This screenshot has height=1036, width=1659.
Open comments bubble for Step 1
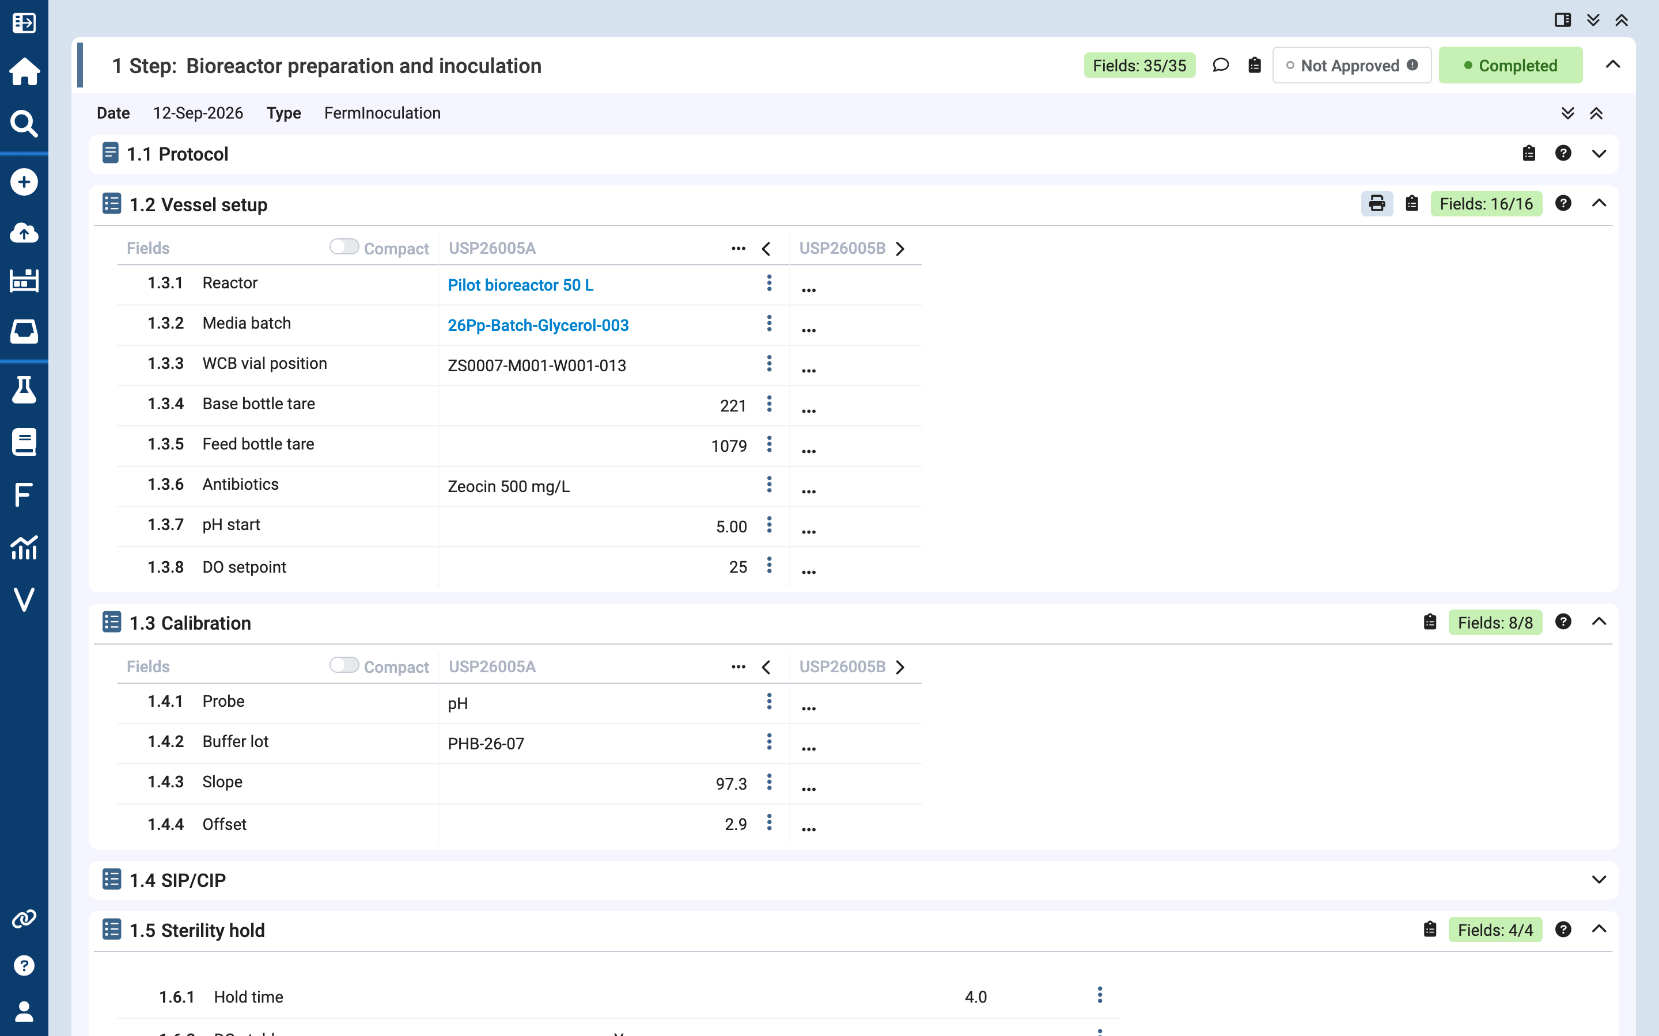point(1220,65)
